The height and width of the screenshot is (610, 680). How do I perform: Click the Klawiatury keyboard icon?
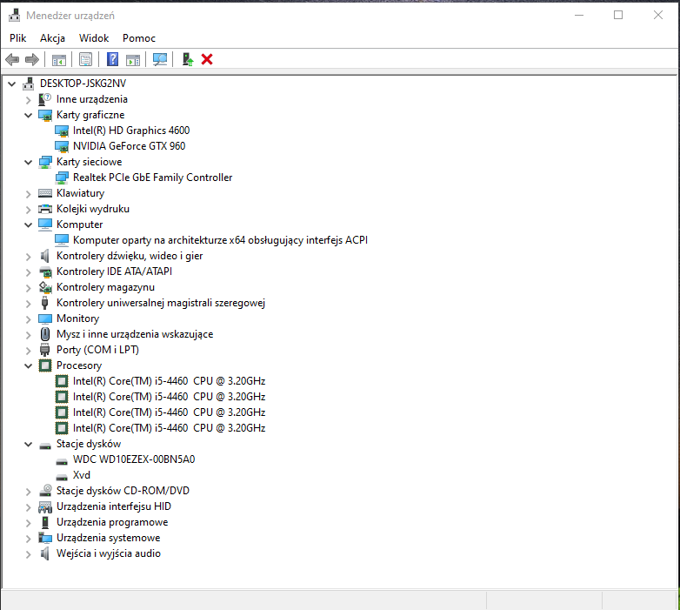[x=44, y=193]
